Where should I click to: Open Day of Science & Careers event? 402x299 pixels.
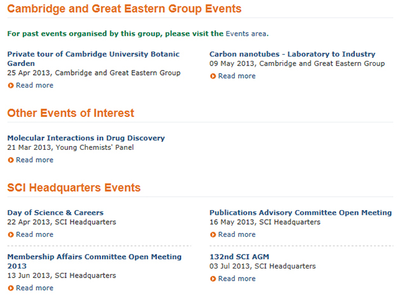[x=55, y=213]
